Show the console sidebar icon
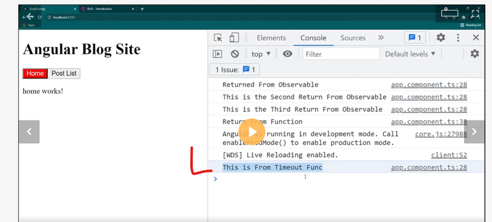This screenshot has height=222, width=492. pyautogui.click(x=217, y=54)
